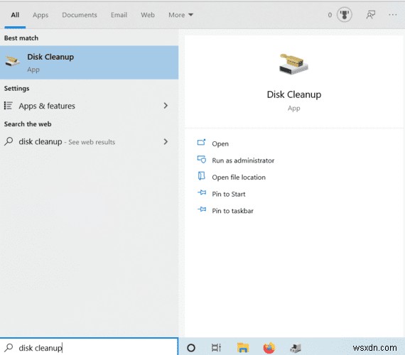Open the Disk Cleanup taskbar icon

coord(296,349)
